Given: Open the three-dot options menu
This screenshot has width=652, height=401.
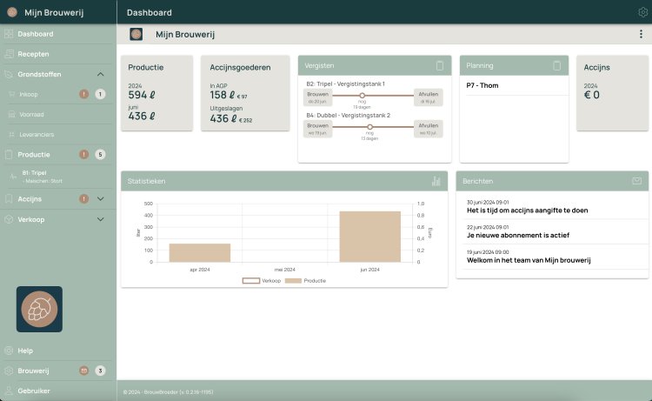Looking at the screenshot, I should point(641,34).
